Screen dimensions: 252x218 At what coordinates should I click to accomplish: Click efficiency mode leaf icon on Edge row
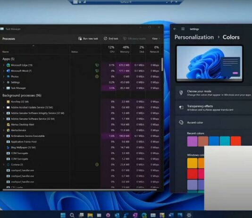point(97,65)
